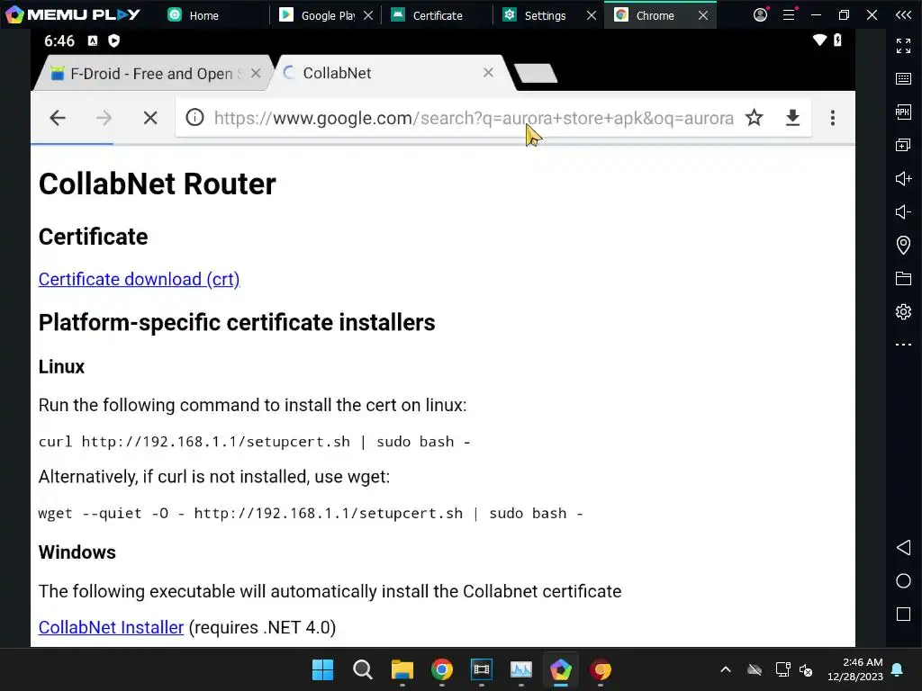View site information icon in address bar

194,118
